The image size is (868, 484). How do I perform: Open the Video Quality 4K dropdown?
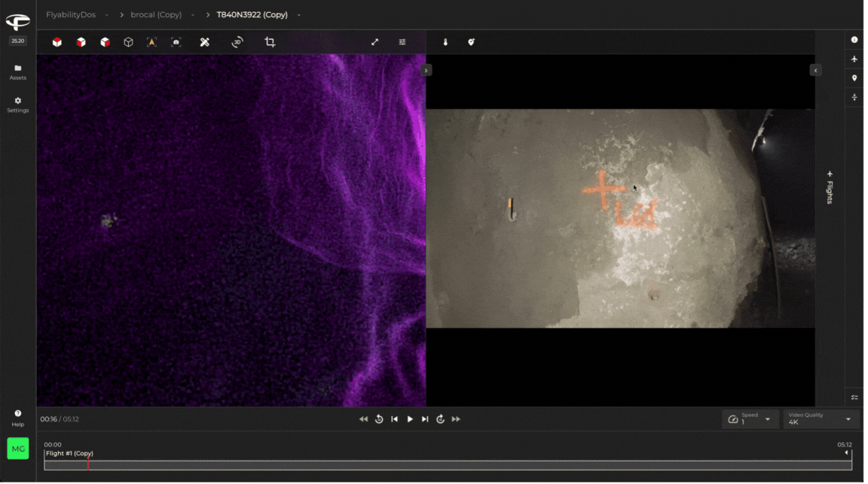coord(821,419)
